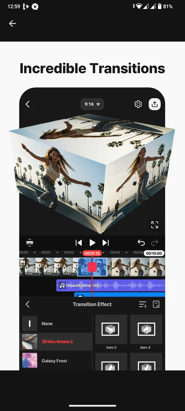
Task: Click the 00:10.00 total duration label
Action: click(154, 253)
